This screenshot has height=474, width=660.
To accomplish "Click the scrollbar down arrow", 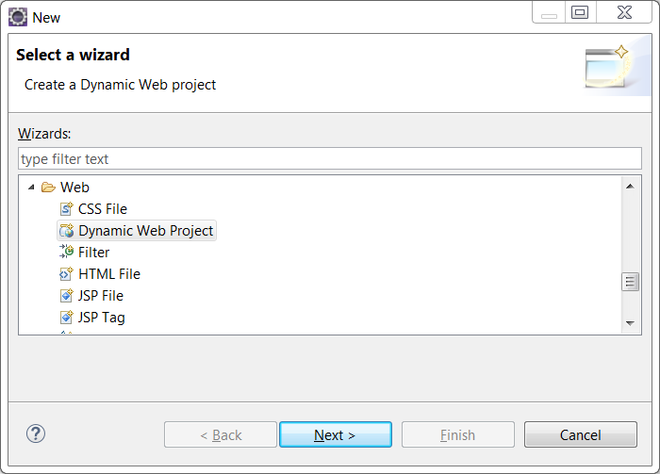I will pyautogui.click(x=630, y=323).
